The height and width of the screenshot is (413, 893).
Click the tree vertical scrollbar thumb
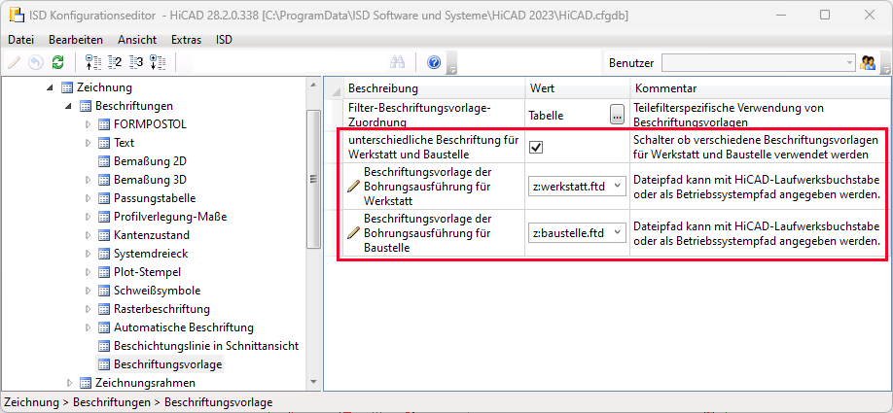coord(314,179)
